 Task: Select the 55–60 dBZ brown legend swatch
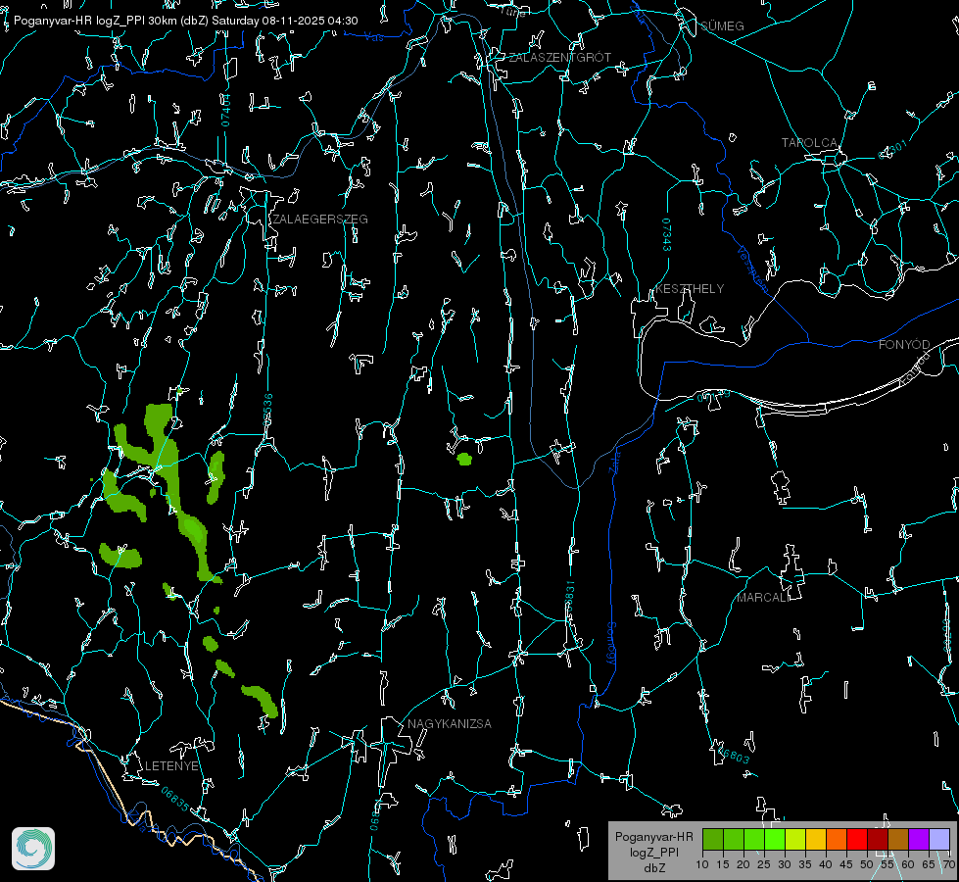[x=898, y=840]
